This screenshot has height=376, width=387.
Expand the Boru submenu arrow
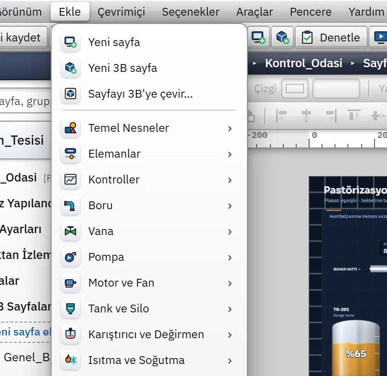[230, 206]
